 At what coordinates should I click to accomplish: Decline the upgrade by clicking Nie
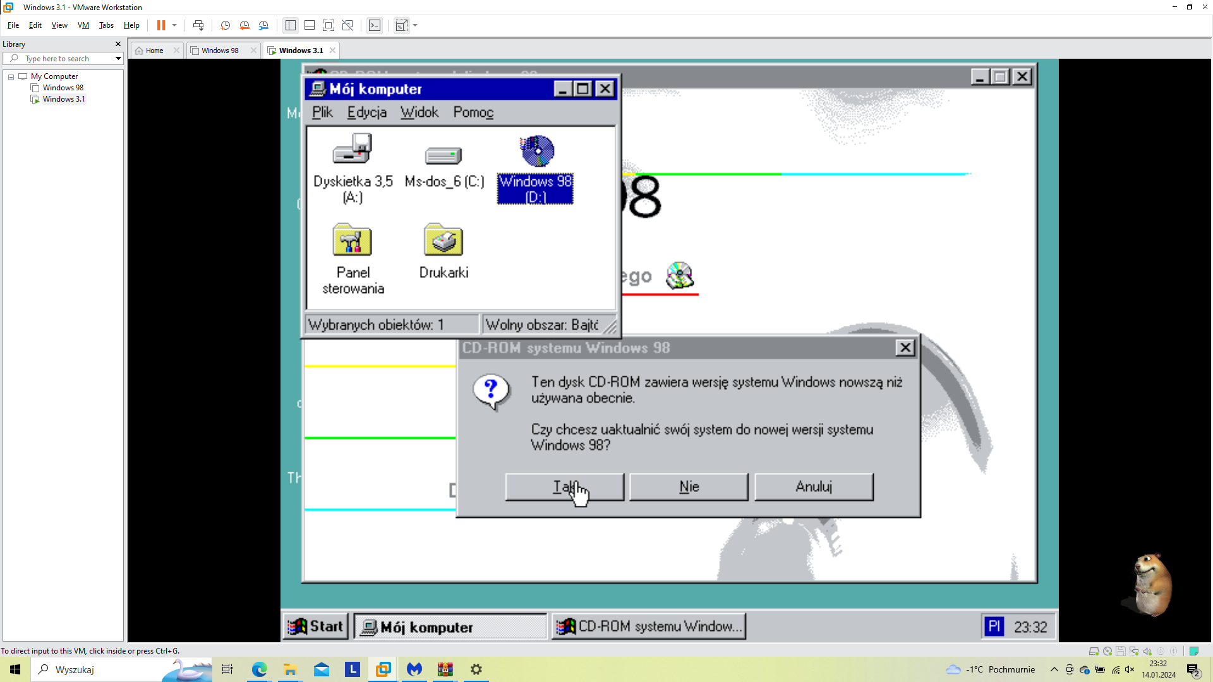point(689,486)
